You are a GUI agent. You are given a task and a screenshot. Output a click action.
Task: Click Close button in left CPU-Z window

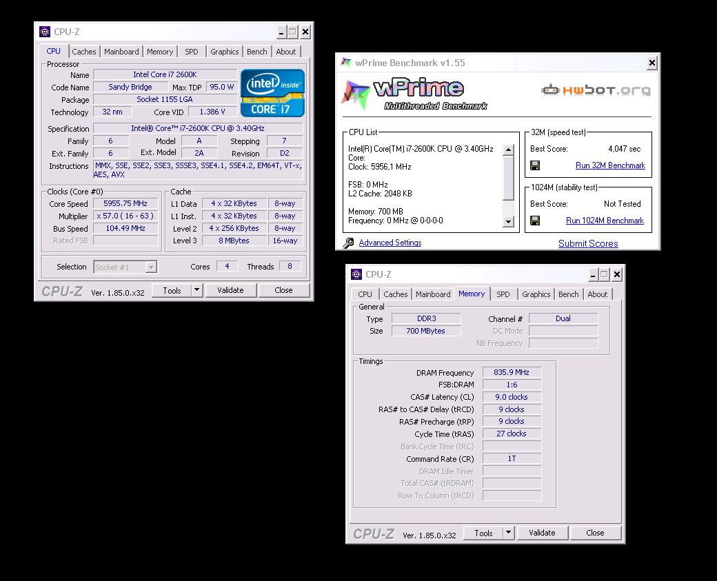[283, 290]
